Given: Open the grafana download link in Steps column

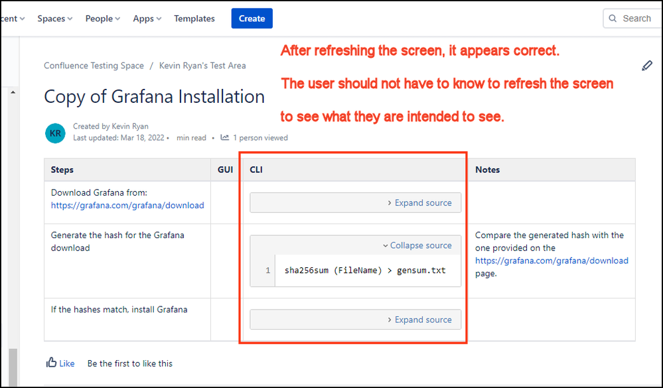Looking at the screenshot, I should tap(127, 206).
